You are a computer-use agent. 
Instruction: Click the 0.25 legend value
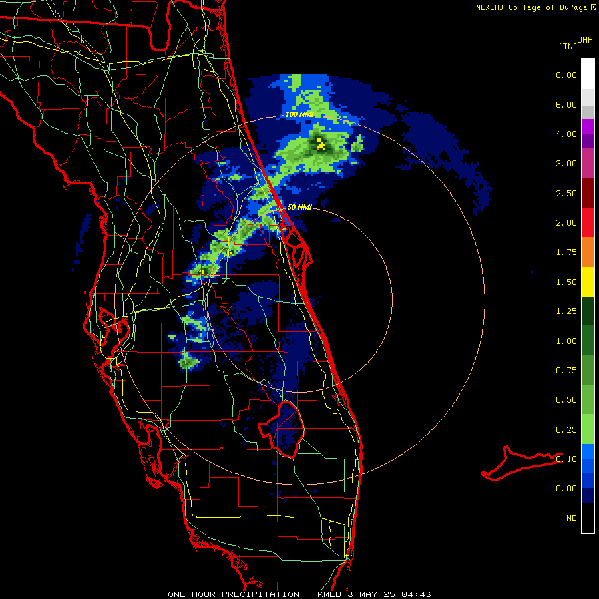[566, 430]
